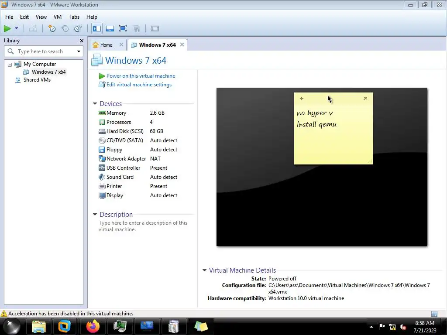The image size is (447, 335).
Task: Click the Sound Card icon
Action: click(102, 177)
